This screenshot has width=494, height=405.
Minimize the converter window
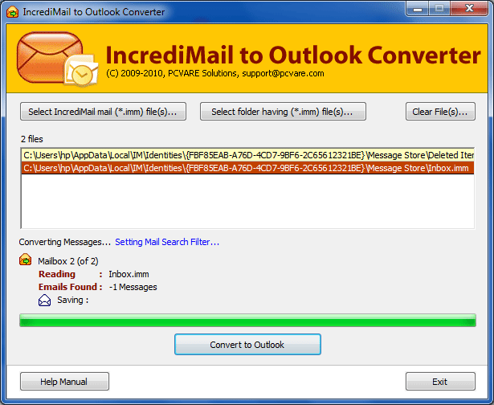[418, 9]
